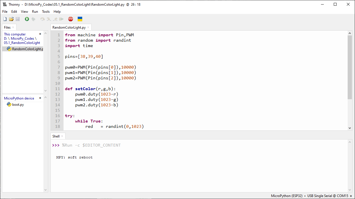
Task: Open a file with the folder icon
Action: tap(11, 19)
